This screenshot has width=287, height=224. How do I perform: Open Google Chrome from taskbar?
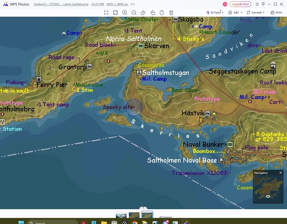[x=135, y=222]
